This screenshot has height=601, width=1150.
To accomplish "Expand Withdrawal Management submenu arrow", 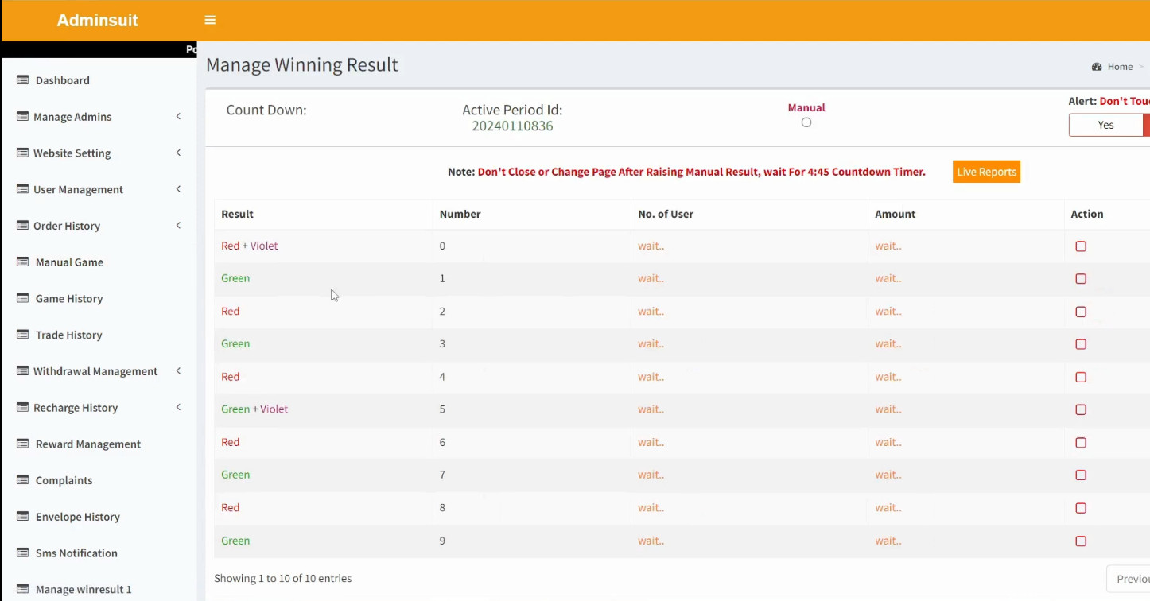I will click(x=178, y=371).
